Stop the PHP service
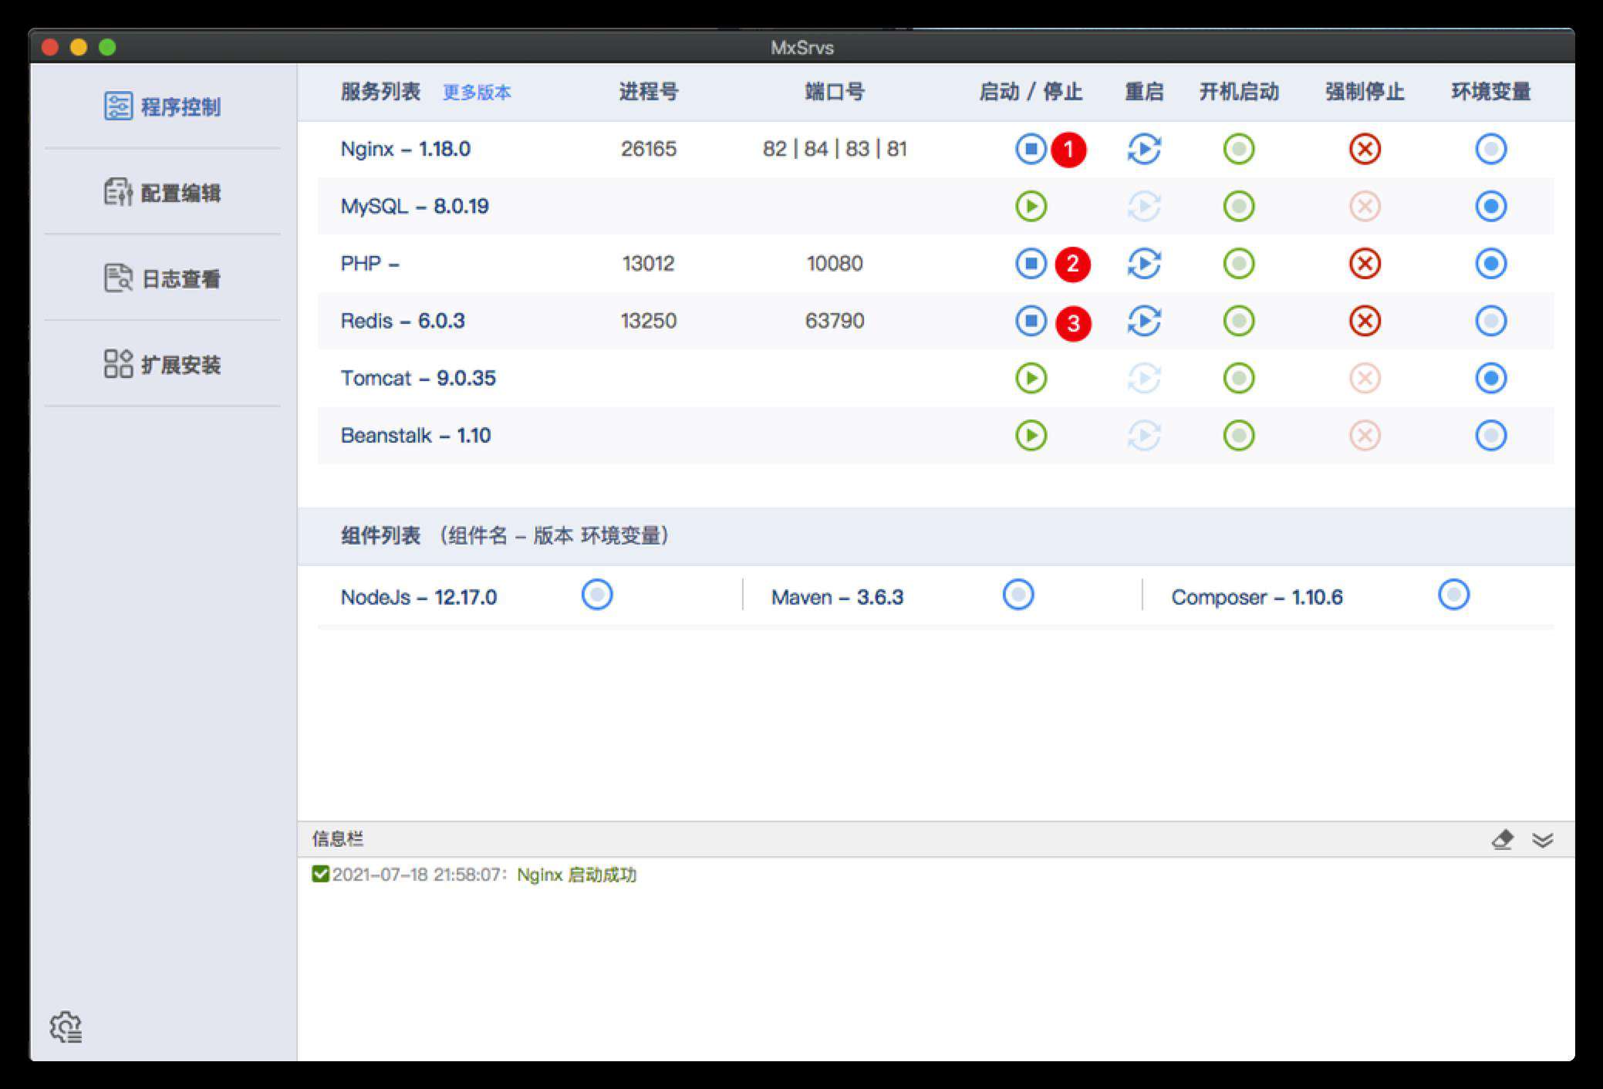The height and width of the screenshot is (1089, 1603). click(1031, 264)
